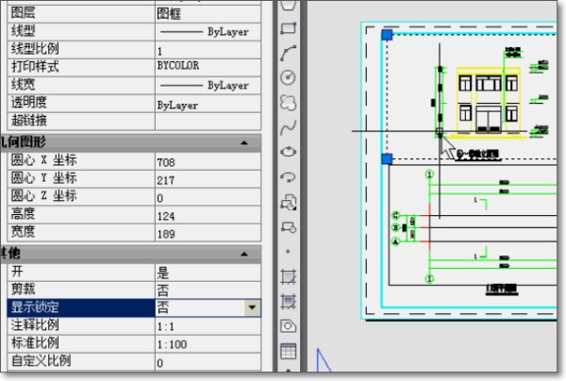
Task: Click the Insert Block icon
Action: click(289, 200)
